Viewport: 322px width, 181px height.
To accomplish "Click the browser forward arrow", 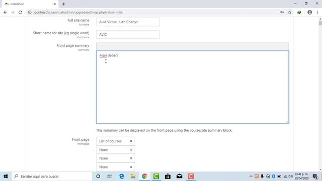I will [x=13, y=12].
